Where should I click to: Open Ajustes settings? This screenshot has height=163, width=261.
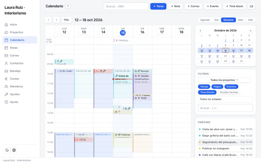click(20, 94)
